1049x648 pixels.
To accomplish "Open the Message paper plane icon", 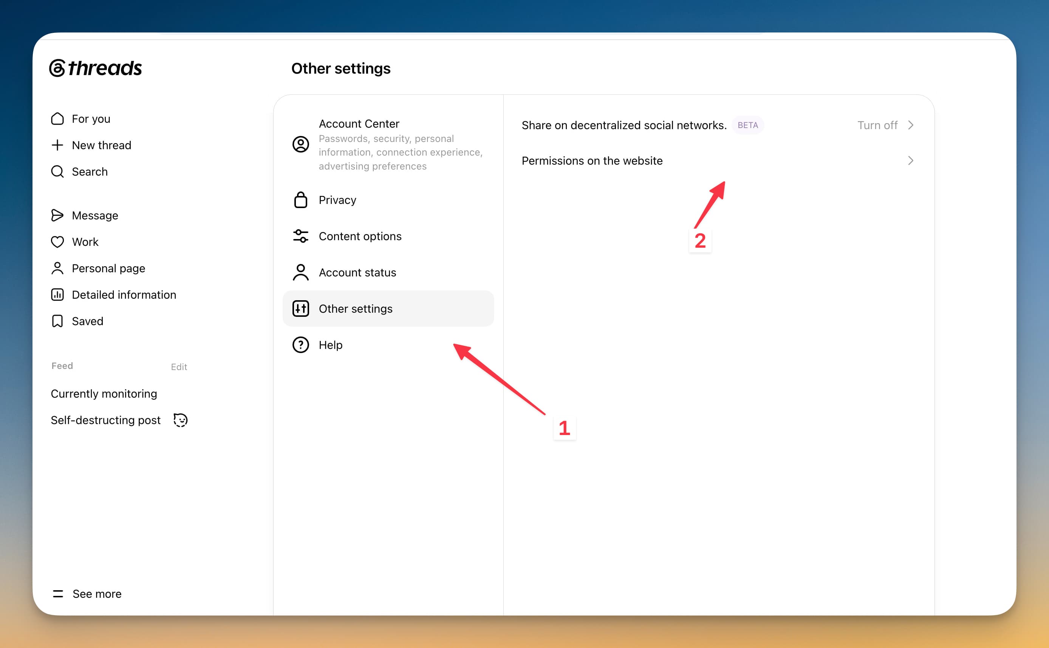I will (x=57, y=215).
